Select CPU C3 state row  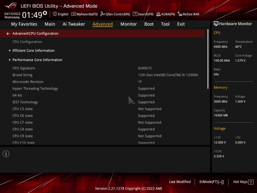pyautogui.click(x=102, y=109)
